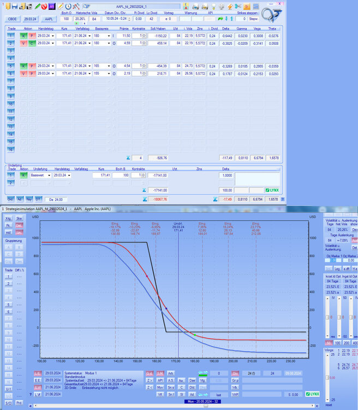Click the yellow light bulb icon
This screenshot has width=358, height=410.
tap(213, 7)
